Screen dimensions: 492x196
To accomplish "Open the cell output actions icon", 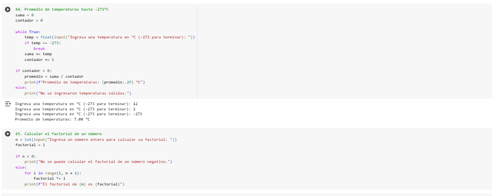I will coord(8,104).
